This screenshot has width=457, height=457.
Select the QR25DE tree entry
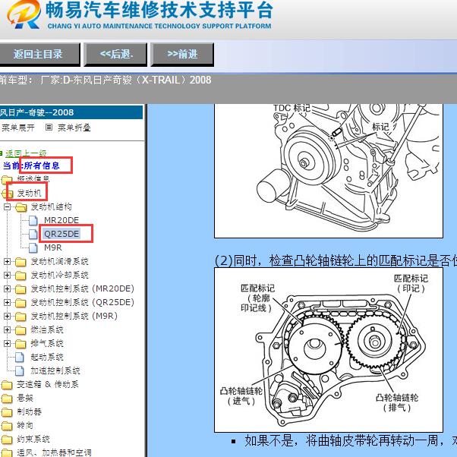(61, 234)
